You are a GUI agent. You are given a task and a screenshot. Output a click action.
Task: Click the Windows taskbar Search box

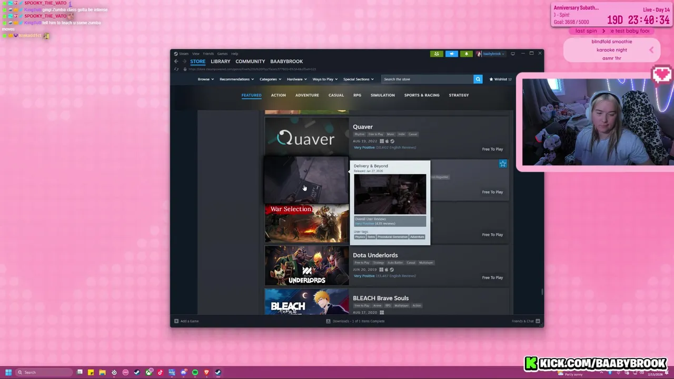(x=43, y=372)
